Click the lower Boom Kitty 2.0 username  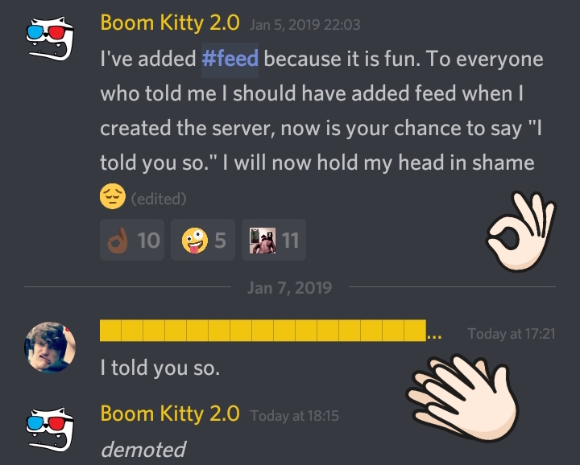click(x=170, y=414)
